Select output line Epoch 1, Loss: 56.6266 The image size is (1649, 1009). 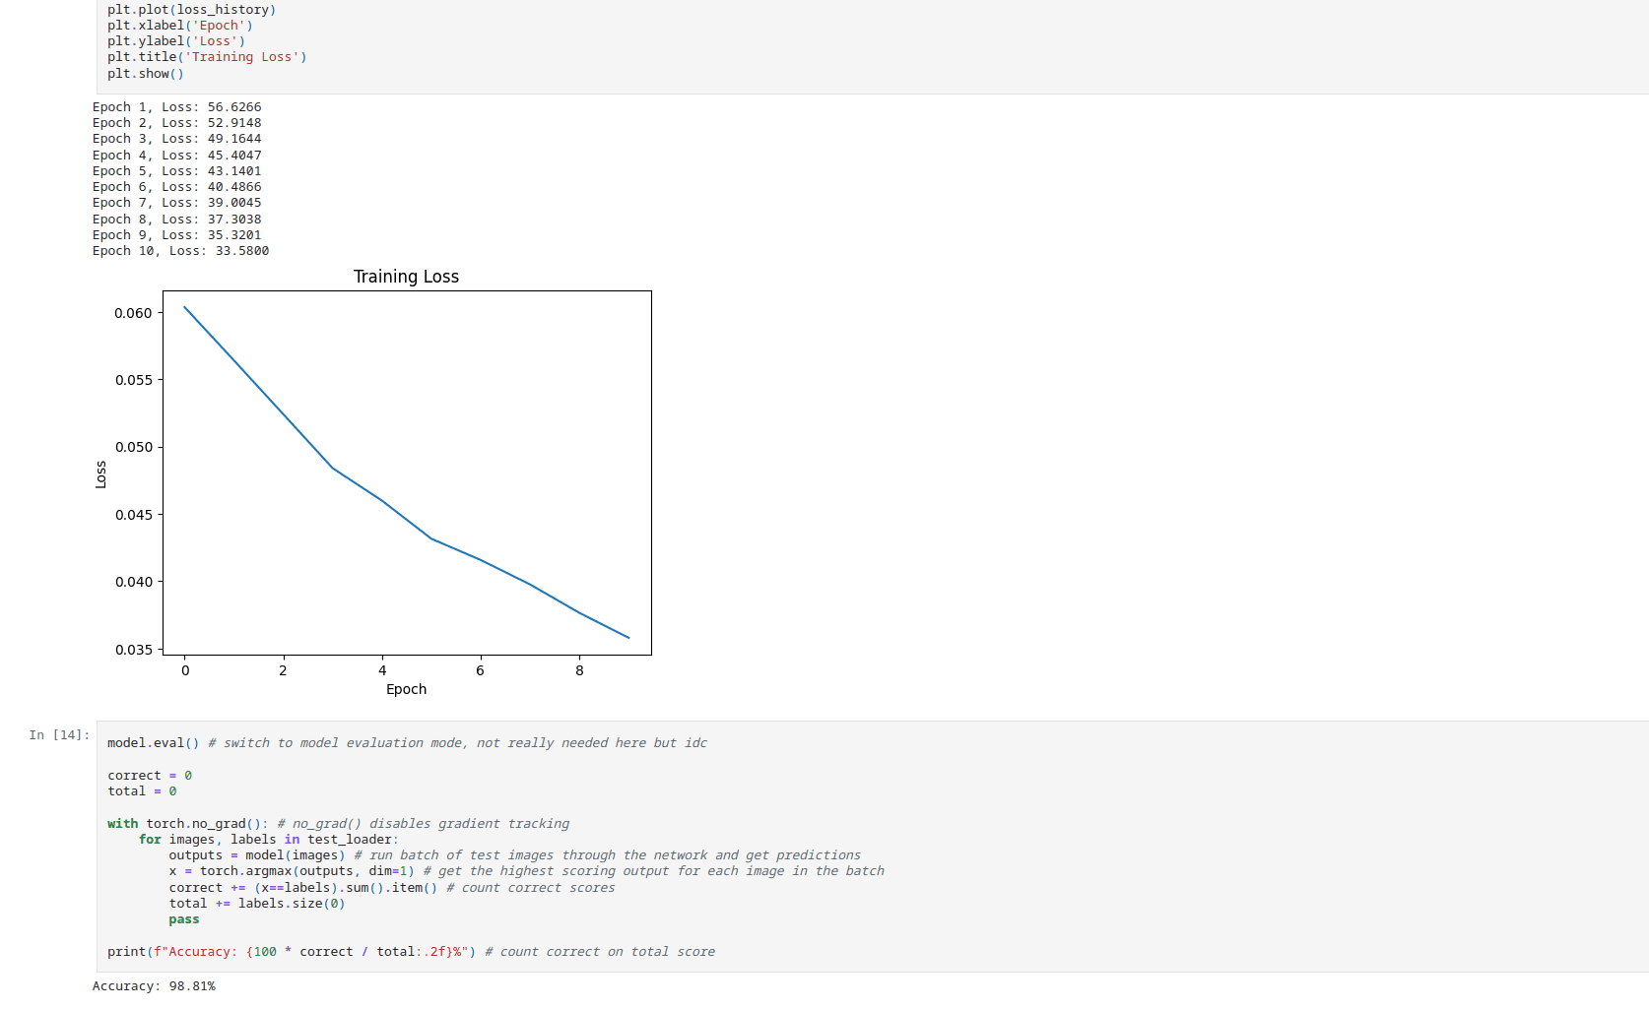(177, 107)
